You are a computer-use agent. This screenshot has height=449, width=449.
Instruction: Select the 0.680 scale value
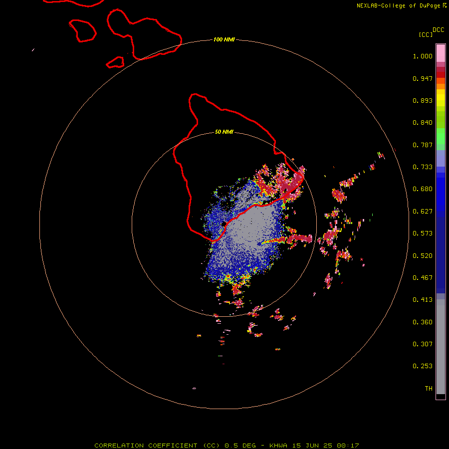[423, 189]
